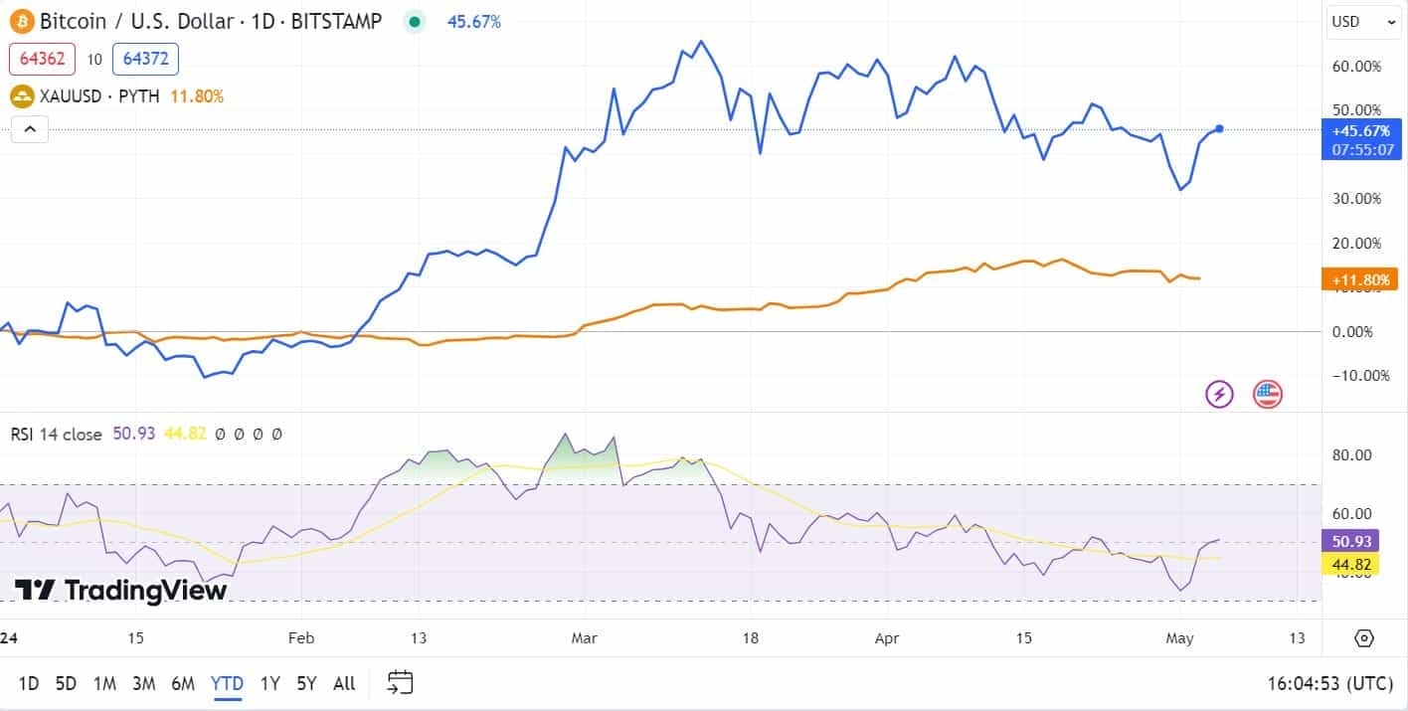Click the 64362 bid price button

coord(42,59)
